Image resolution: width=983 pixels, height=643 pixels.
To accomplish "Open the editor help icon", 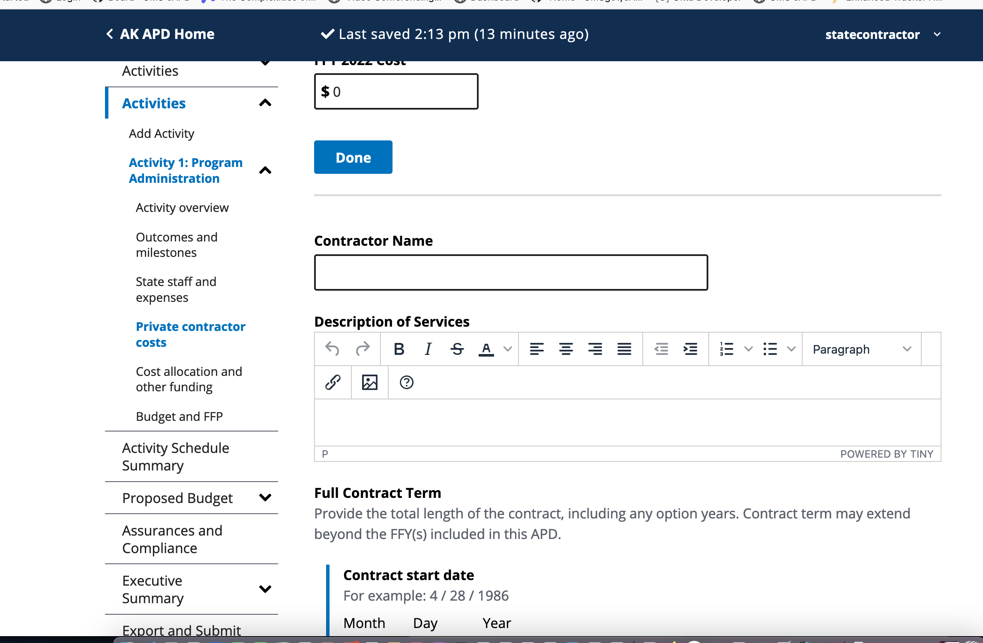I will tap(406, 382).
